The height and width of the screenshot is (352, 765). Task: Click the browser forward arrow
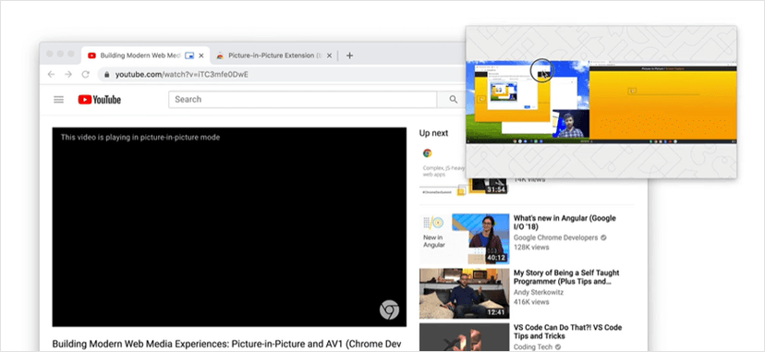68,74
